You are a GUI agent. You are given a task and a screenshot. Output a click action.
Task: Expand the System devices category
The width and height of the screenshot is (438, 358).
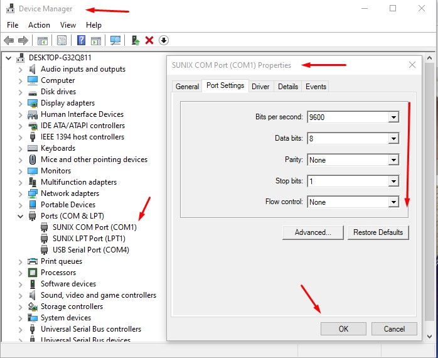coord(20,318)
